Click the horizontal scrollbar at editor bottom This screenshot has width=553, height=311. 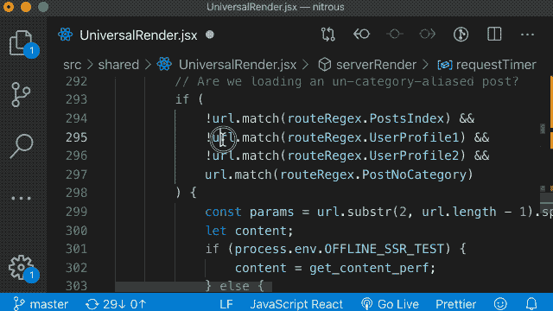click(194, 287)
